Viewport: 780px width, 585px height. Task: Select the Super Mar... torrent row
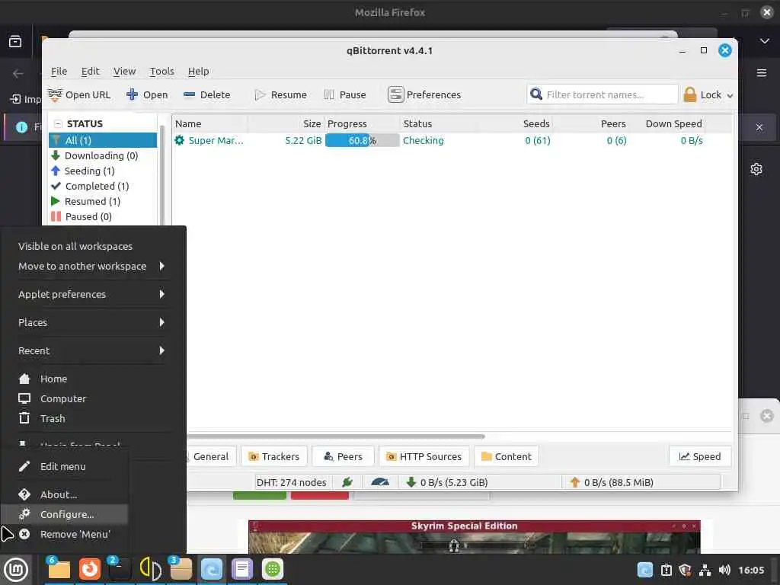point(452,141)
